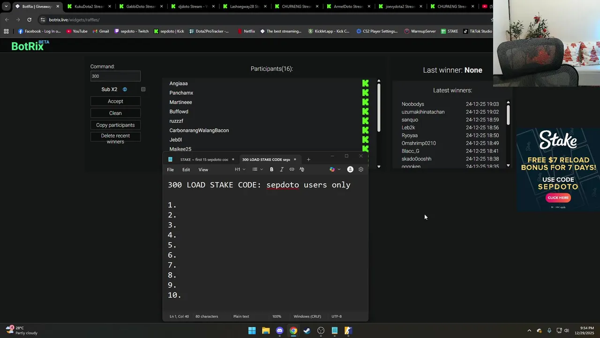Screen dimensions: 600x338
Task: Open the H1 heading dropdown in Notepad
Action: (x=240, y=169)
